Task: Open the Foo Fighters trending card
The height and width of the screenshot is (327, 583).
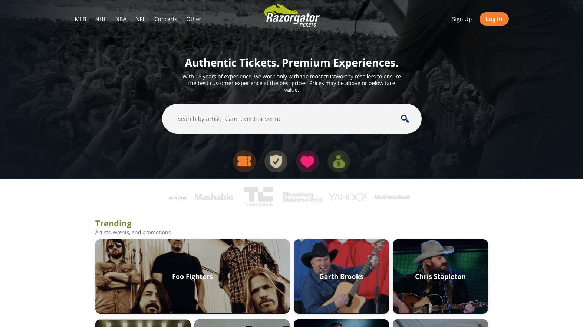Action: tap(192, 276)
